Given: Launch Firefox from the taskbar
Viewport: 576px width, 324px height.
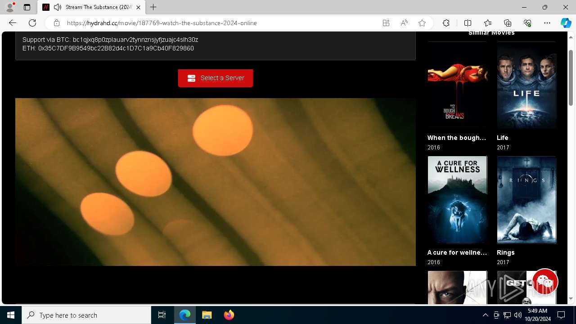Looking at the screenshot, I should (x=229, y=315).
